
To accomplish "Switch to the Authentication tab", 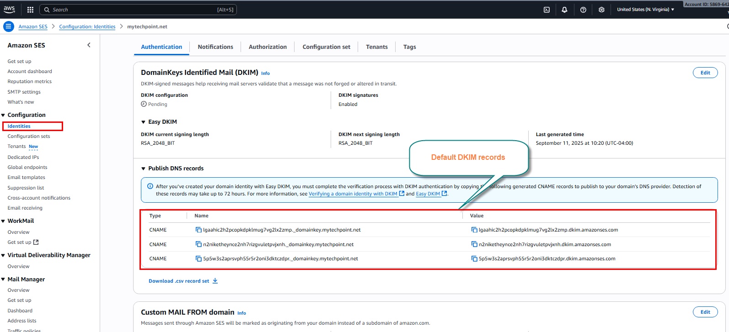I will [161, 47].
